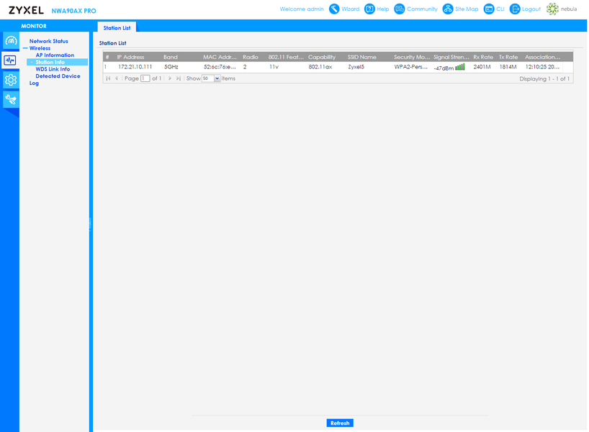Open WDS Link Info menu item
The image size is (589, 432).
pos(53,69)
